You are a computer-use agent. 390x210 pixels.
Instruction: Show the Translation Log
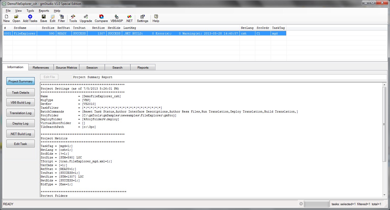(x=20, y=113)
